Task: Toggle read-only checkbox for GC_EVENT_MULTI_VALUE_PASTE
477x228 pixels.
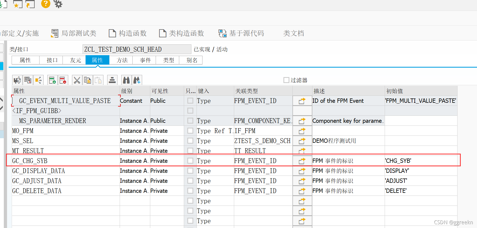Action: (x=190, y=101)
